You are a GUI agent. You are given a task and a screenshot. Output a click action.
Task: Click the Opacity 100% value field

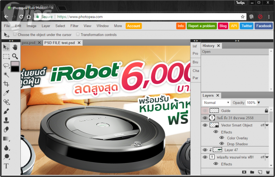click(251, 103)
